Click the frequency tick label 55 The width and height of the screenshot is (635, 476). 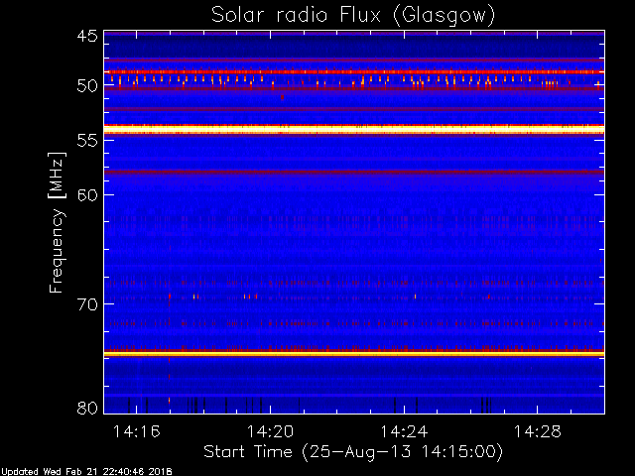click(87, 140)
